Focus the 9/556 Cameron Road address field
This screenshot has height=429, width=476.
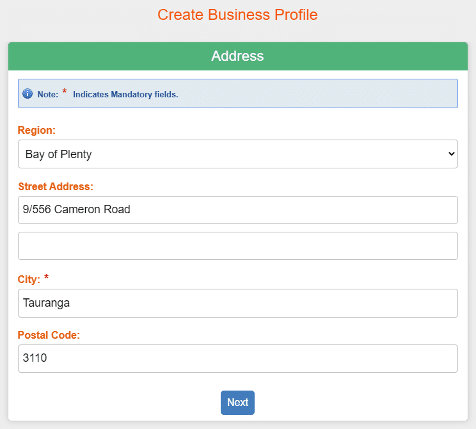pos(238,210)
